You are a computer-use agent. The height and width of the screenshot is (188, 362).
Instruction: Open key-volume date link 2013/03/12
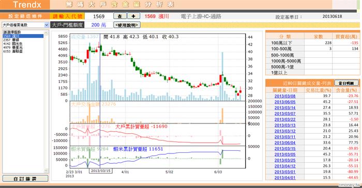click(285, 131)
